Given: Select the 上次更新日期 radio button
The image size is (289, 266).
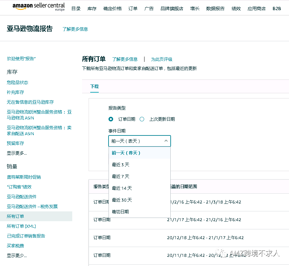Looking at the screenshot, I should coord(142,119).
